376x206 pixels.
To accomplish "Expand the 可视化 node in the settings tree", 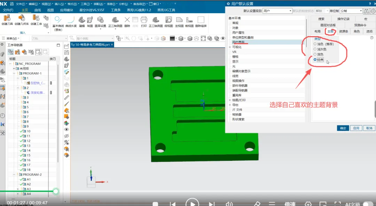I will pos(230,47).
